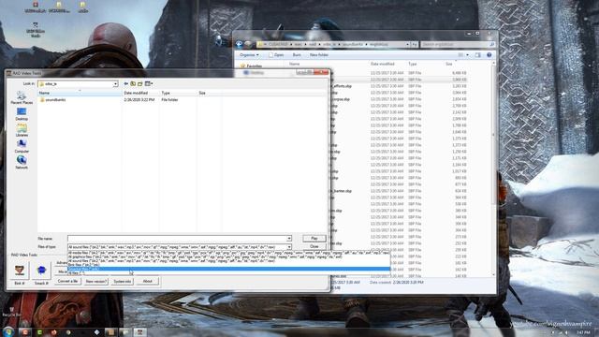Sort dialog list by Size column
This screenshot has width=599, height=337.
click(x=210, y=93)
